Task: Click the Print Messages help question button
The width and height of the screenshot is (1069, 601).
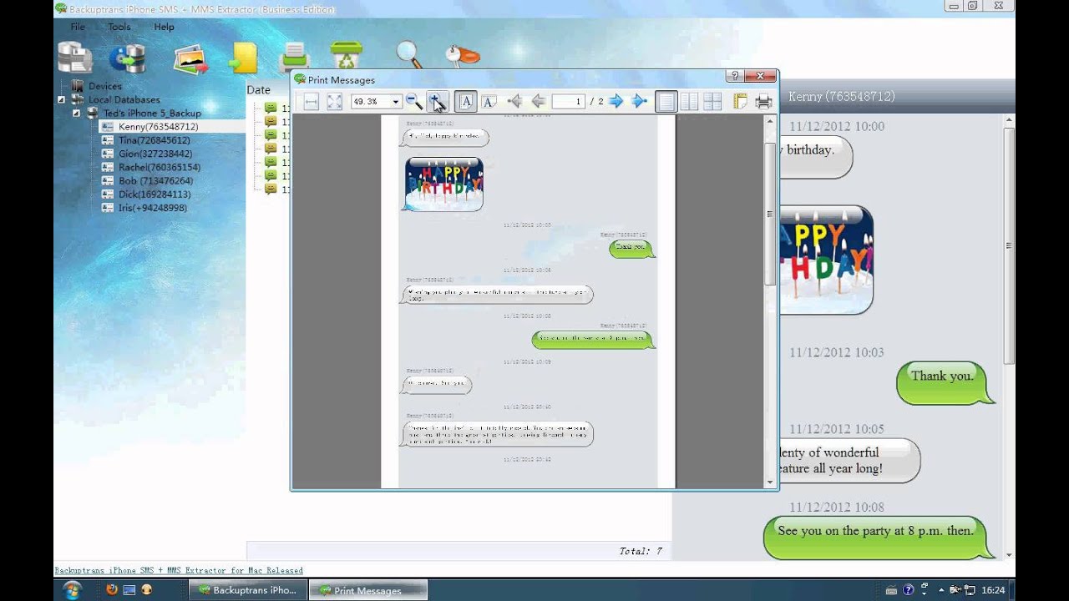Action: [x=734, y=76]
